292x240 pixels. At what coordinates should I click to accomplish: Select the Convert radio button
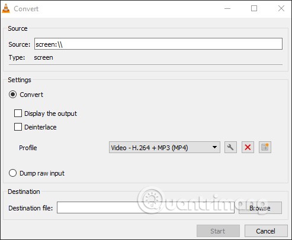click(12, 95)
